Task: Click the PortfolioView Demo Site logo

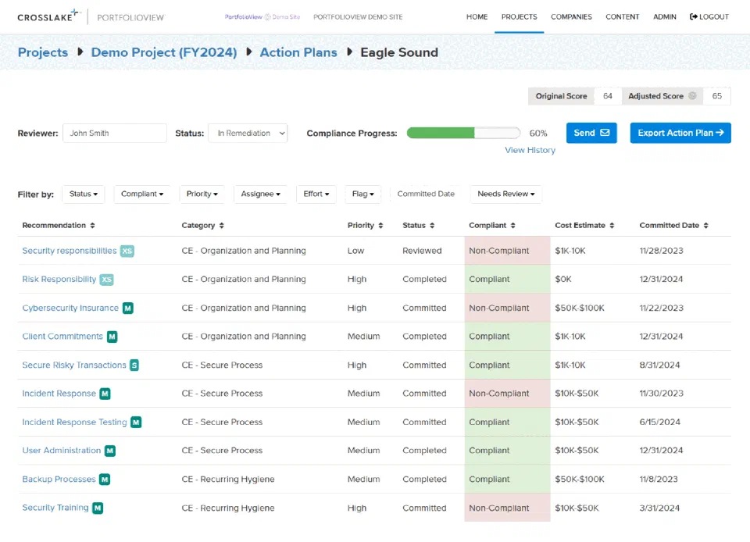Action: tap(262, 16)
